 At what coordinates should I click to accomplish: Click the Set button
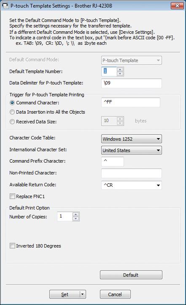coord(65,294)
